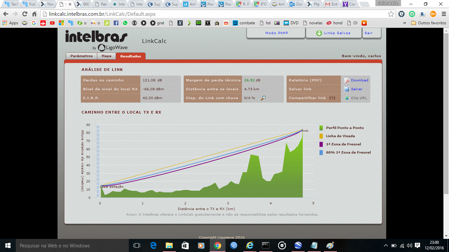
Task: Open File Explorer from the taskbar
Action: click(169, 245)
